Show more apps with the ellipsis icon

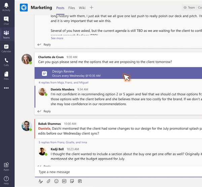click(x=6, y=88)
